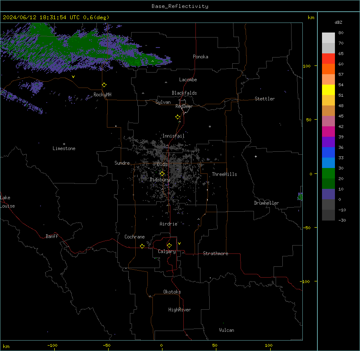Click the Okotoks label

coord(172,292)
